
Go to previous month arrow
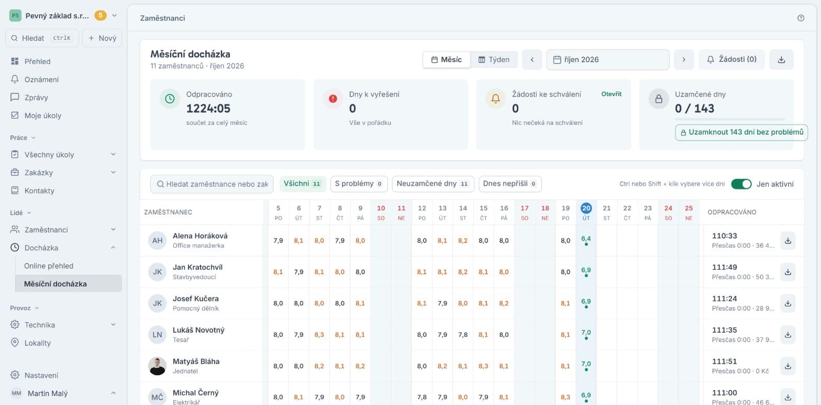tap(532, 60)
